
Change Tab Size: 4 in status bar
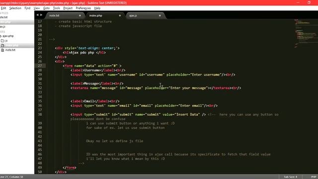coord(290,177)
